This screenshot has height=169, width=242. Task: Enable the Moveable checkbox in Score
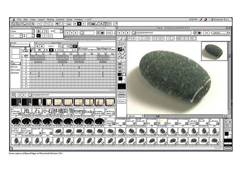coord(12,70)
